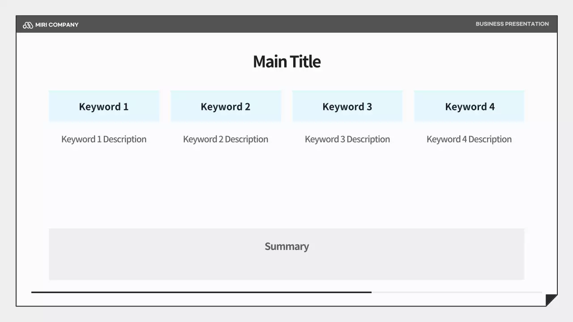Select the Main Title heading

click(286, 62)
